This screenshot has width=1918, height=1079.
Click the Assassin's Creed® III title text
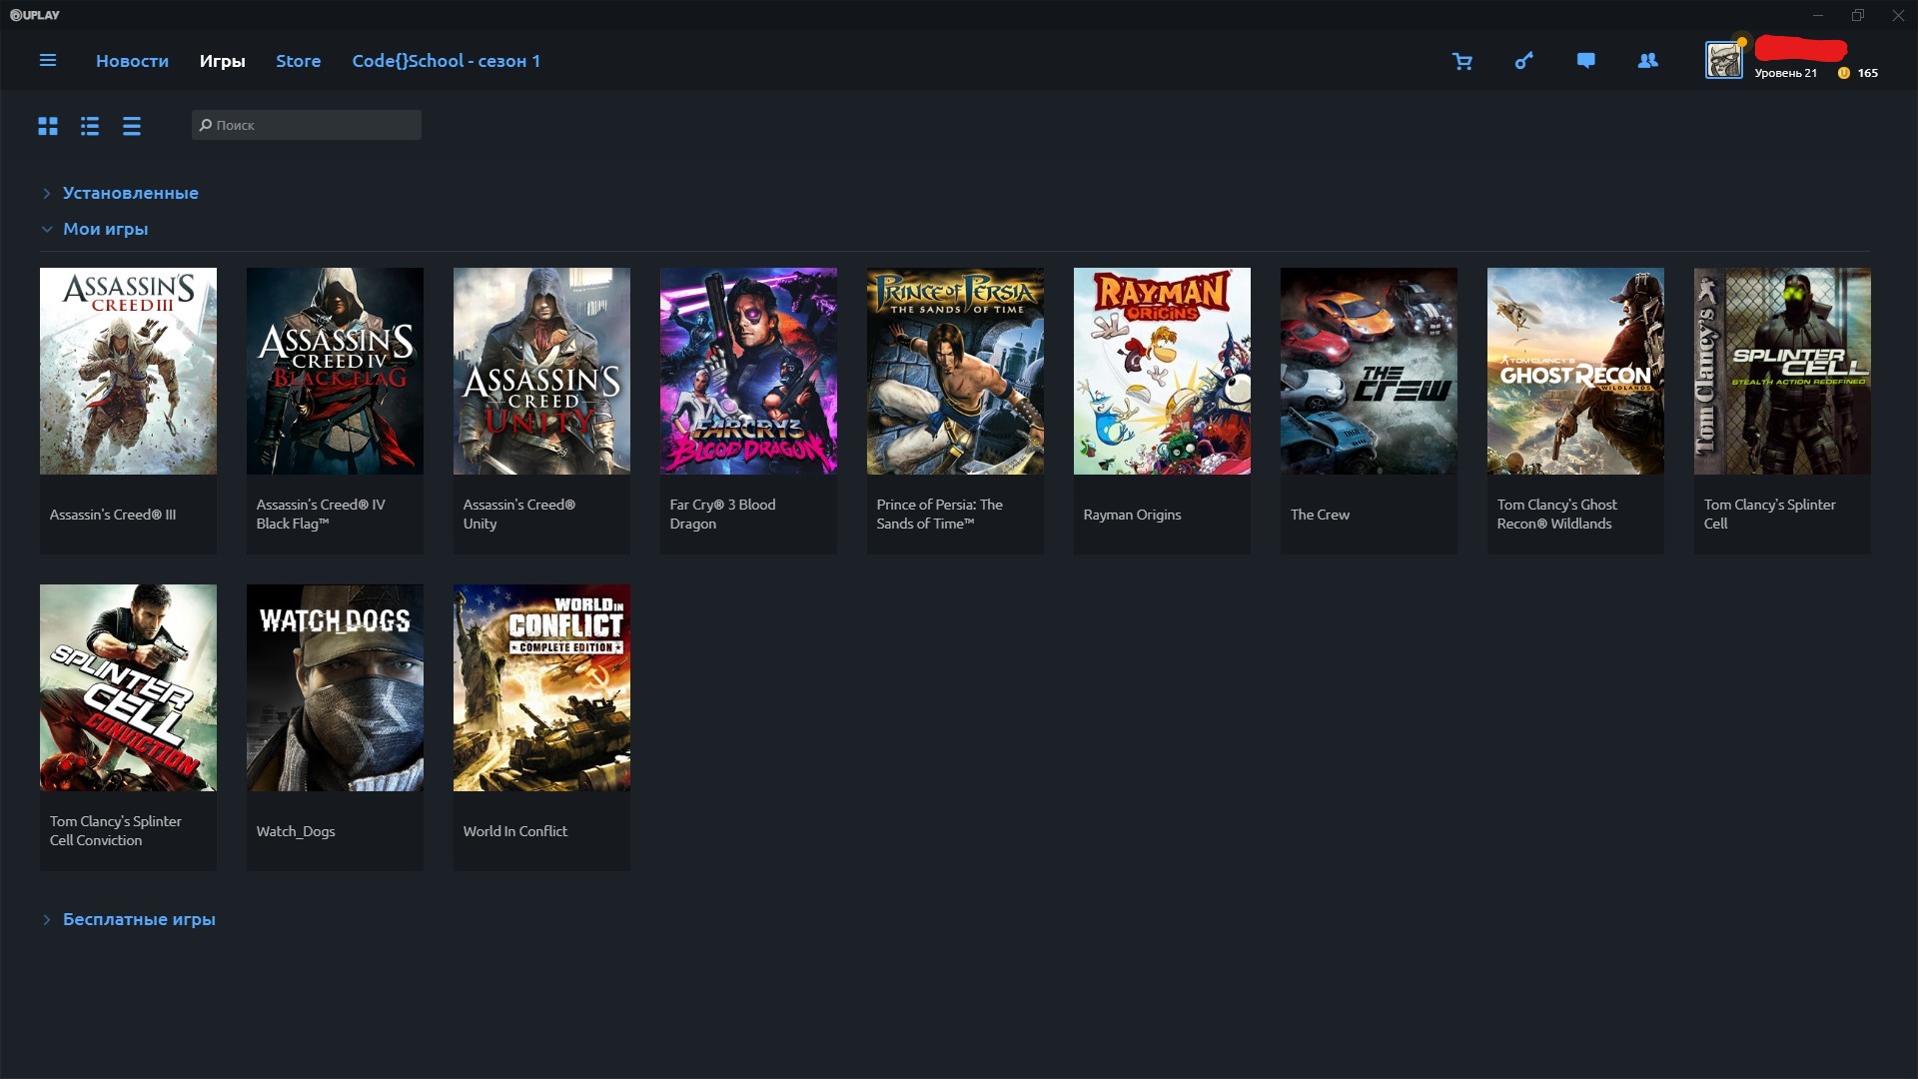(x=113, y=515)
